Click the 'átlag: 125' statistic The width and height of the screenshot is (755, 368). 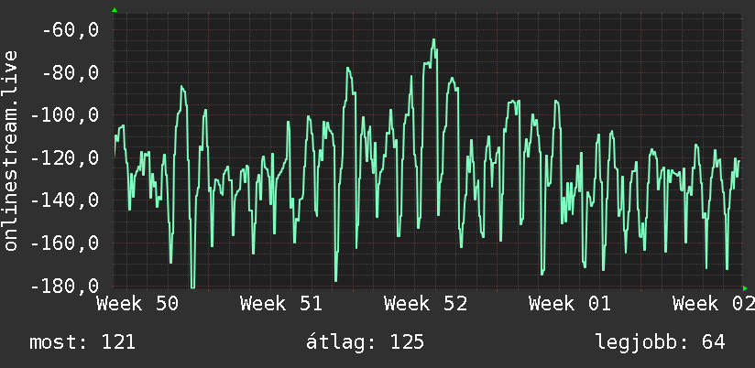click(x=365, y=342)
